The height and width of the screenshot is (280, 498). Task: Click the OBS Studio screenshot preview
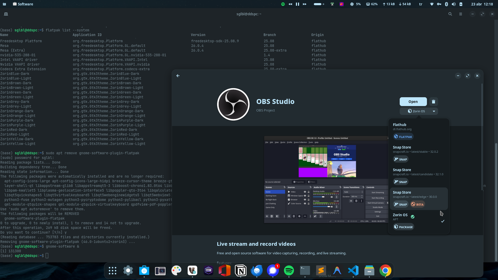[x=326, y=179]
